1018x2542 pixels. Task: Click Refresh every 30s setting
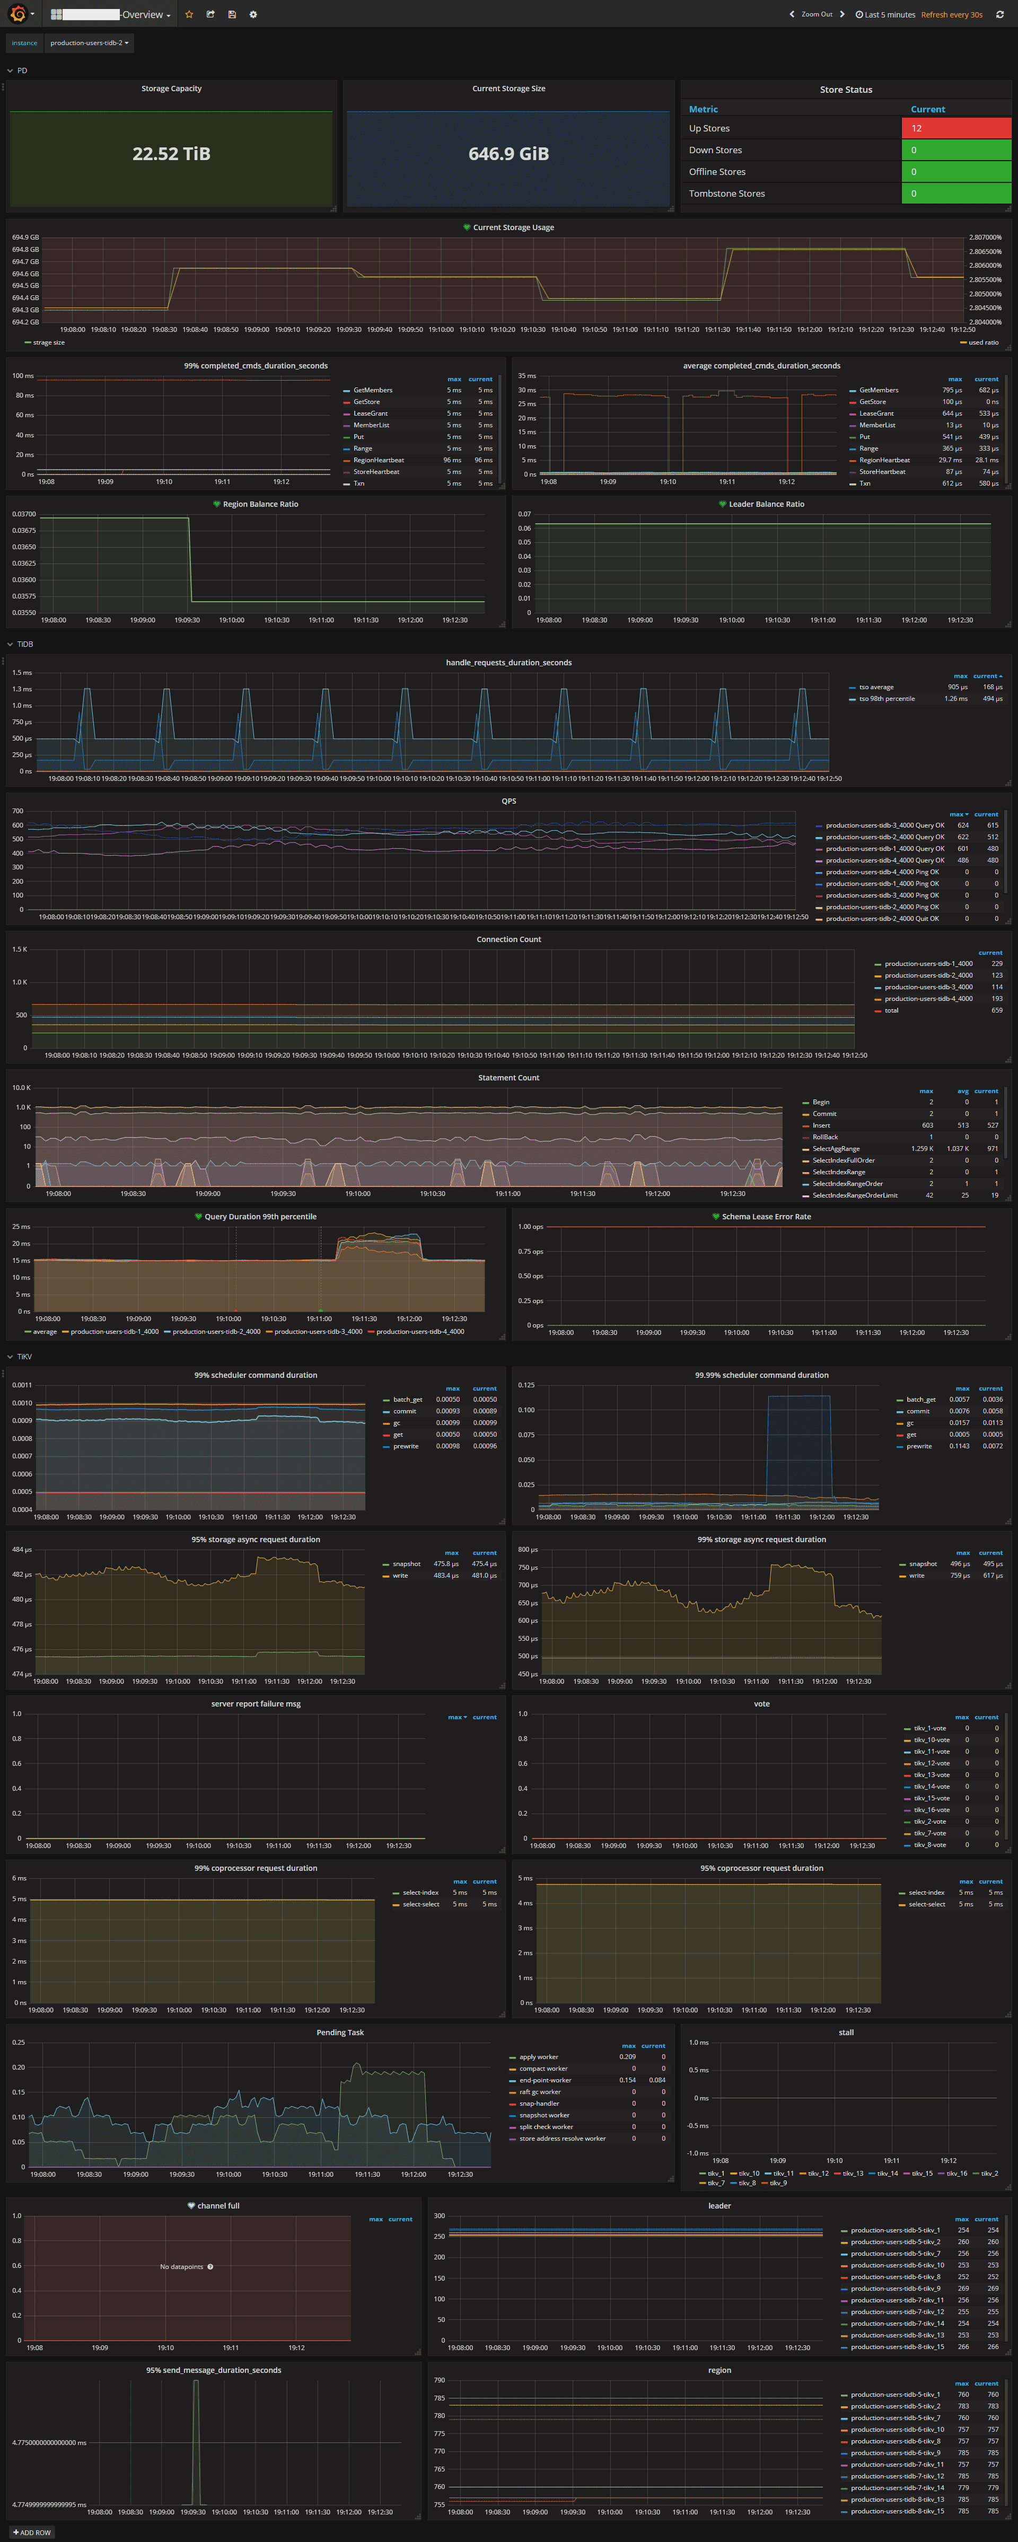click(952, 15)
